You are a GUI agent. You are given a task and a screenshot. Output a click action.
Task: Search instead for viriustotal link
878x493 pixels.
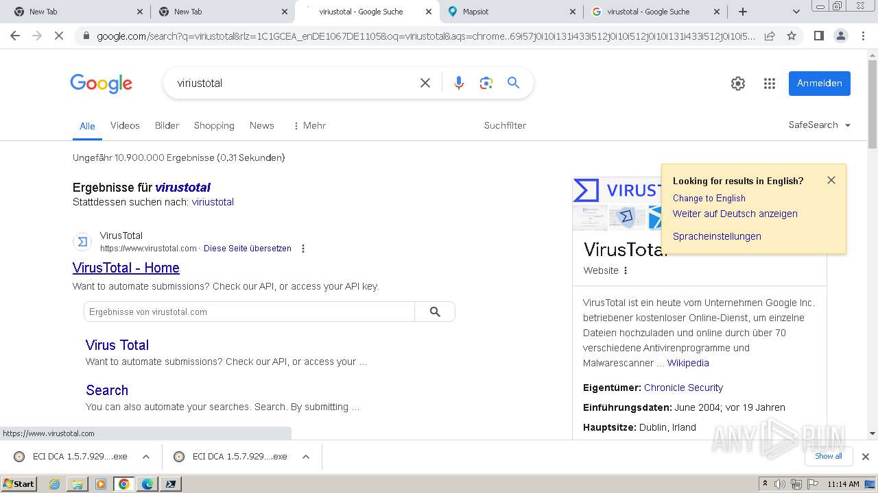pos(213,202)
